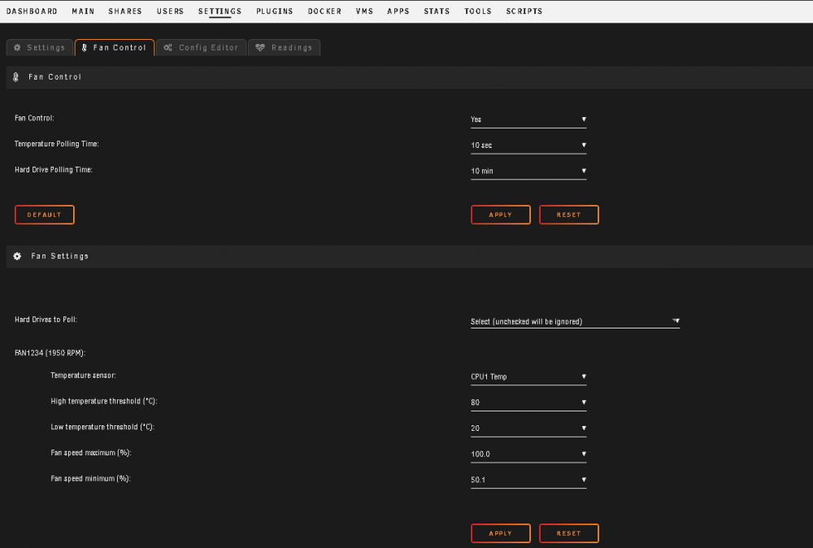Click the Hard Drive Polling Time label
Image resolution: width=813 pixels, height=548 pixels.
[54, 170]
